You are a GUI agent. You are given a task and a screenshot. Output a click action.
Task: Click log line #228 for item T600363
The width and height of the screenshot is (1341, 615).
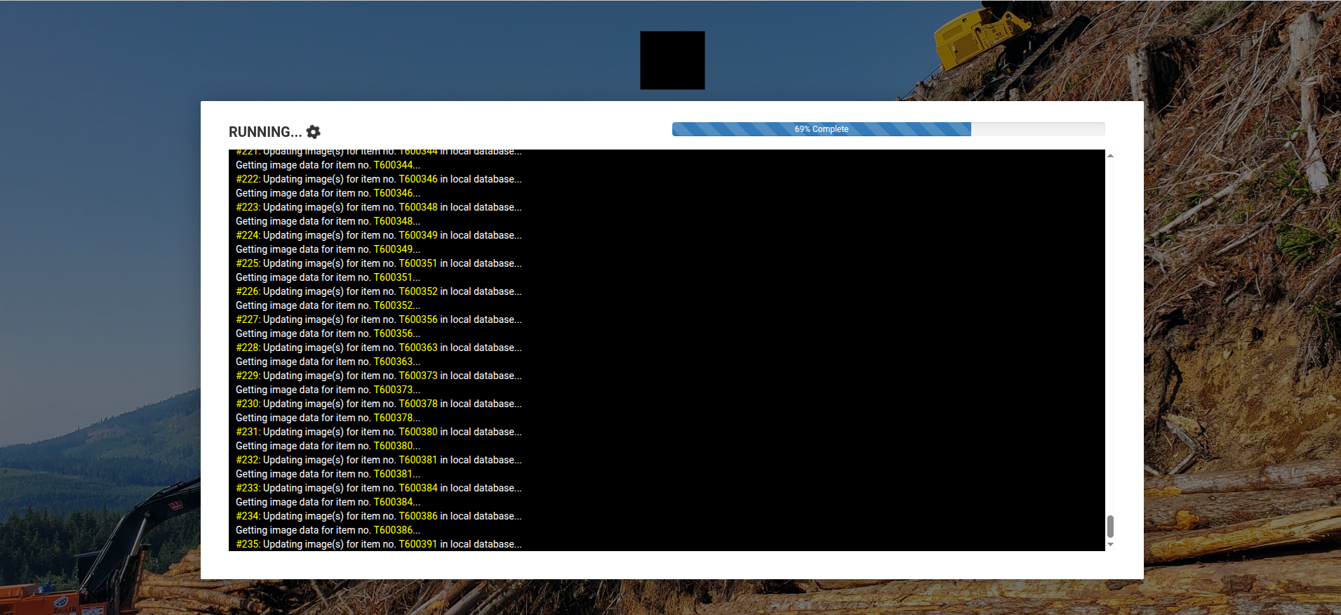click(x=379, y=348)
